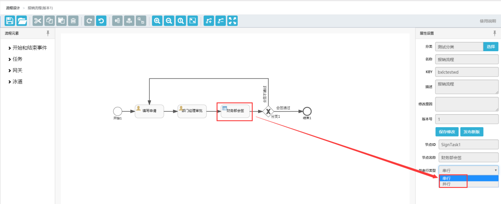Screen dimensions: 501x204
Task: Click the 会签不通过 flow label
Action: coord(265,94)
